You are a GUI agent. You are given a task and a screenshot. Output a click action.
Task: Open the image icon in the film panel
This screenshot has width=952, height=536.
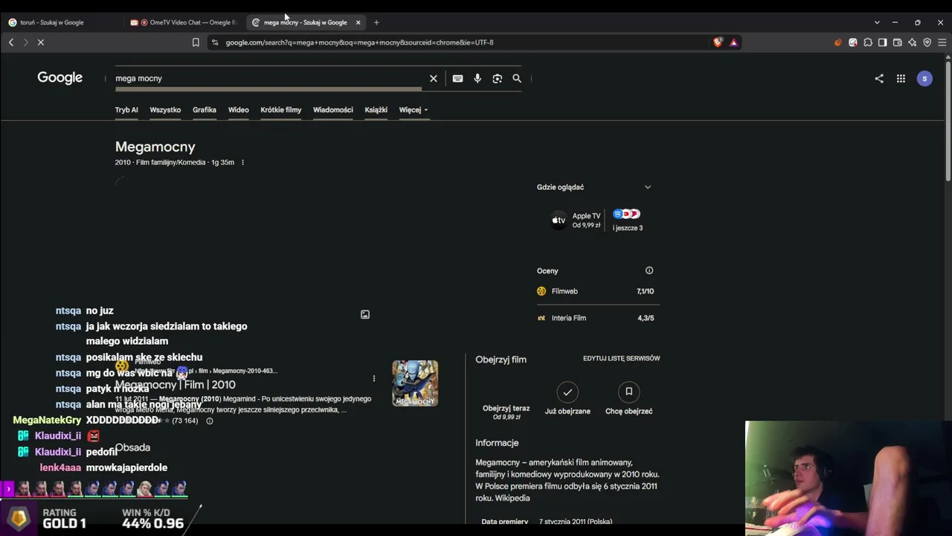(x=365, y=315)
